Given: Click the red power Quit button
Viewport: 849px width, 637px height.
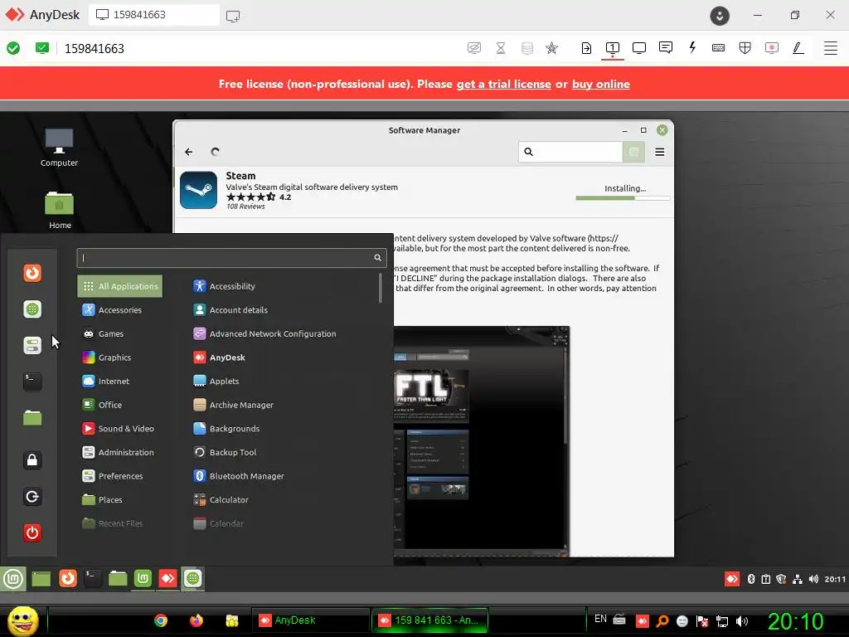Looking at the screenshot, I should coord(32,532).
